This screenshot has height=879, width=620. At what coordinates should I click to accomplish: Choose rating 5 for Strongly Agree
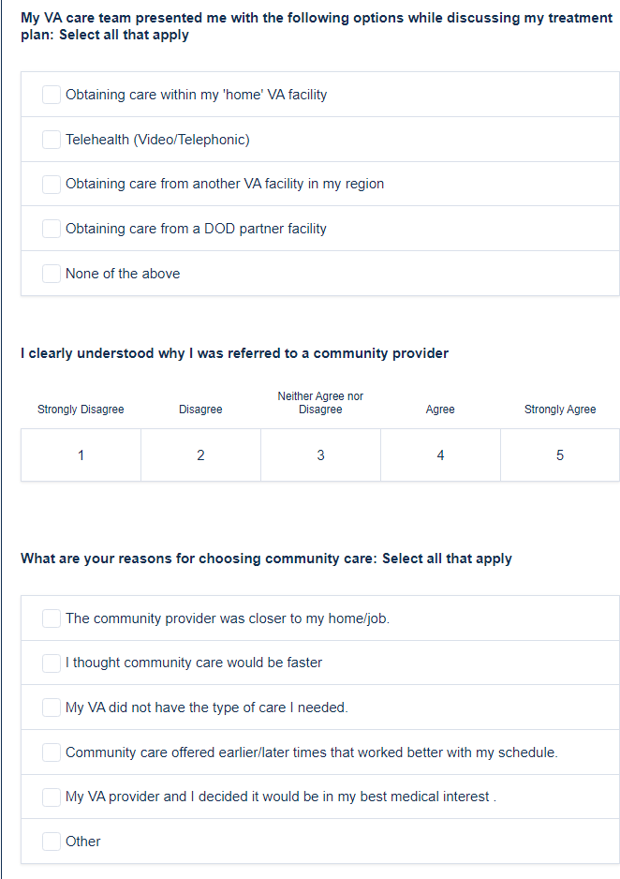click(x=560, y=455)
